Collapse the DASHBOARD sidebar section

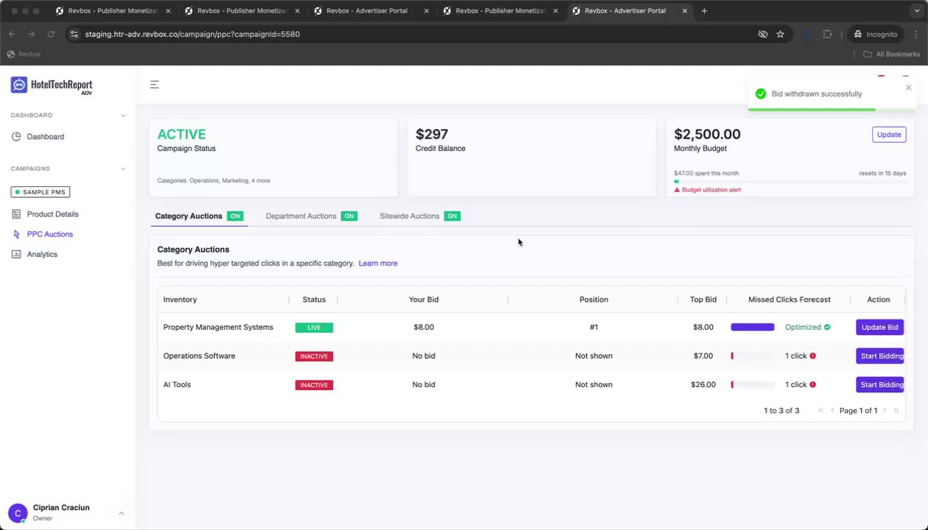coord(123,116)
